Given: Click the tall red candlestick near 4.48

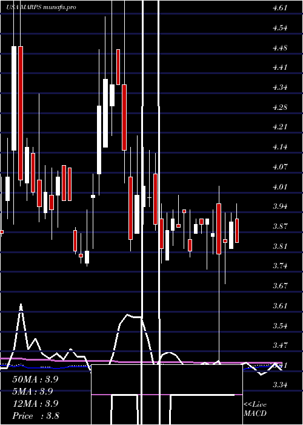Looking at the screenshot, I should click(21, 113).
